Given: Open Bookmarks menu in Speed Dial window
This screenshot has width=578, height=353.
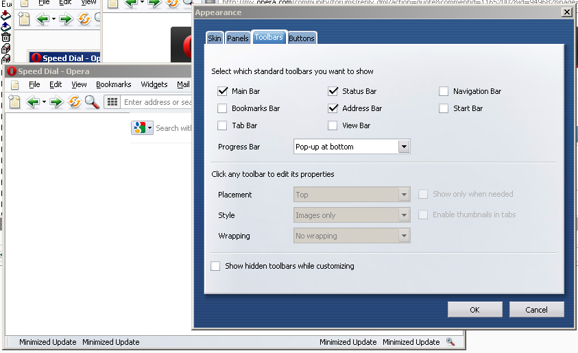Looking at the screenshot, I should point(114,84).
